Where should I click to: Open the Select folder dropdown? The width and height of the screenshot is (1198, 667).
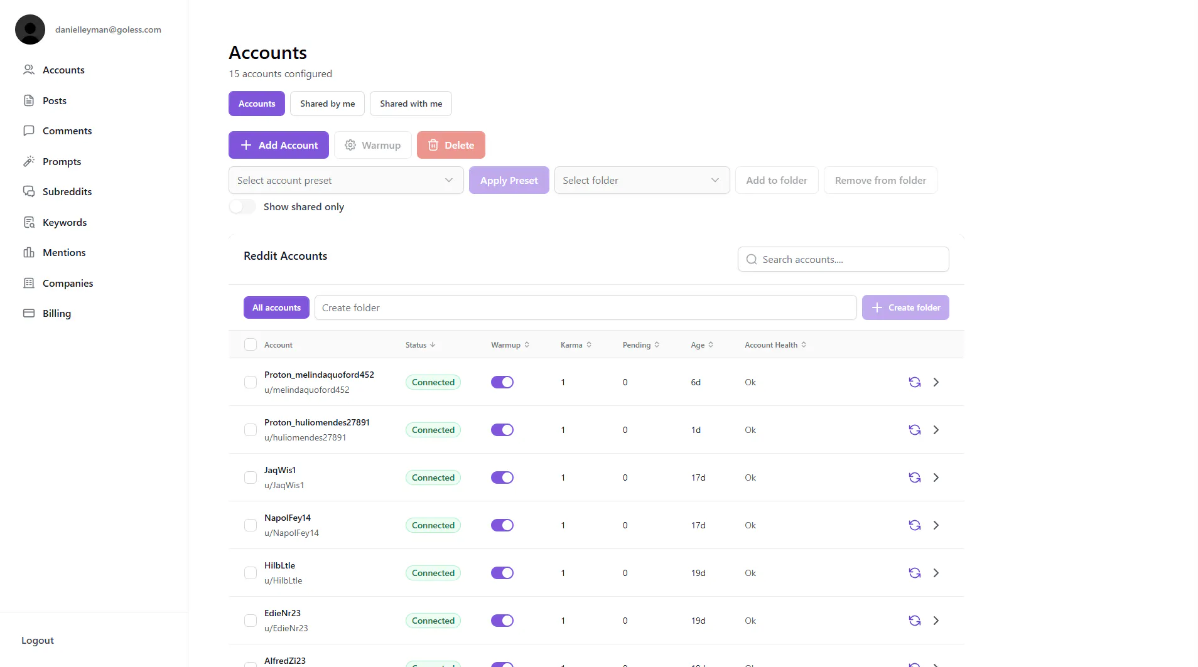[642, 180]
